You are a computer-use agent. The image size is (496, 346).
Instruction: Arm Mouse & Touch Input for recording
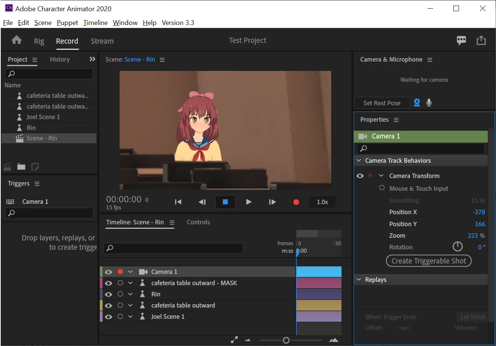pos(382,188)
